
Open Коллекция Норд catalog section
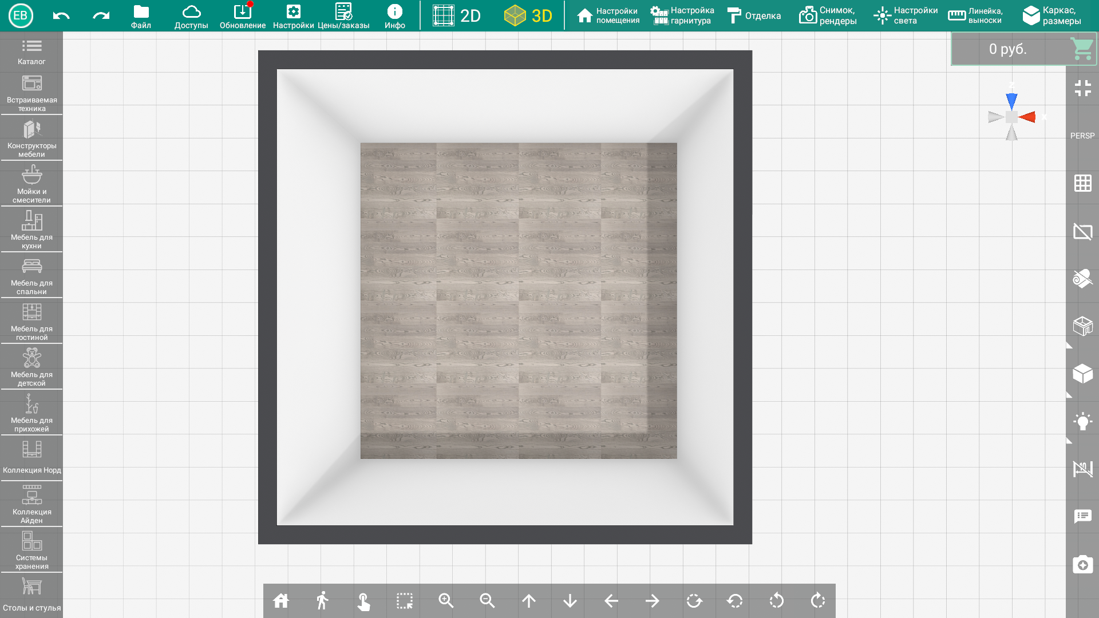click(31, 457)
